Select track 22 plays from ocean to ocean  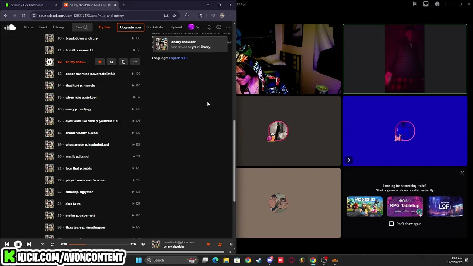click(x=86, y=180)
